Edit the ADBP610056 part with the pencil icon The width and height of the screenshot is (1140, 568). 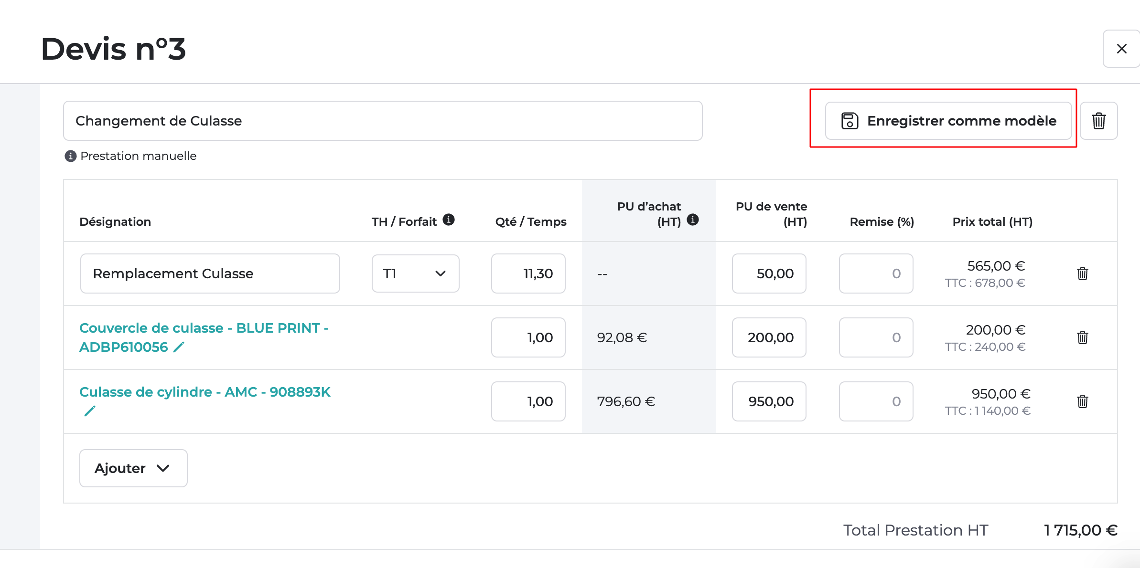pyautogui.click(x=177, y=347)
